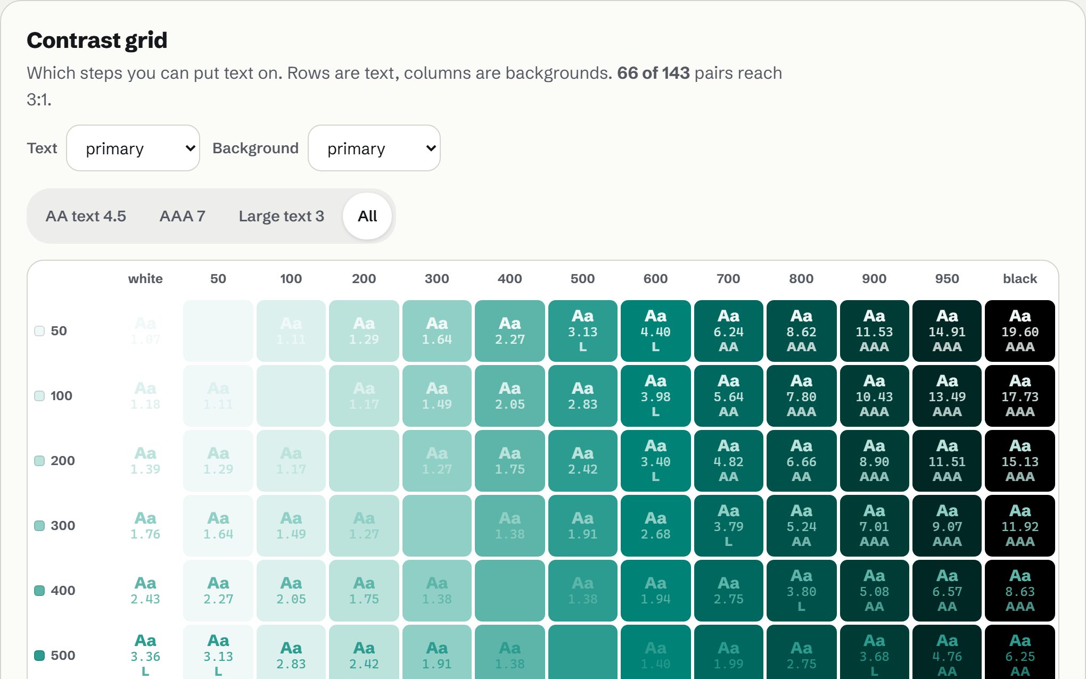The width and height of the screenshot is (1086, 679).
Task: Click the 4.40 L contrast cell
Action: coord(656,331)
